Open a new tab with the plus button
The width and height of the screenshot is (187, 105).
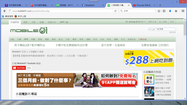click(x=160, y=5)
